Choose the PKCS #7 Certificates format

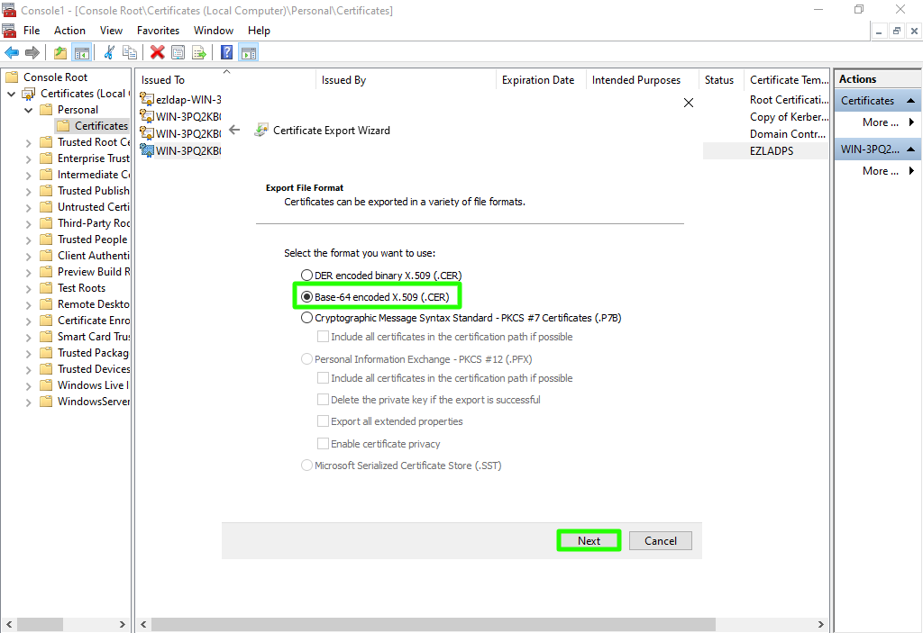click(307, 318)
